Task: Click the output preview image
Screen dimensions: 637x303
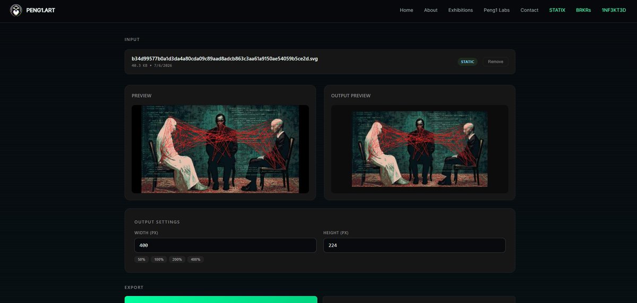Action: click(x=419, y=149)
